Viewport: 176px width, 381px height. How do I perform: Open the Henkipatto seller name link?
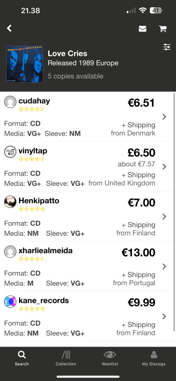[39, 201]
